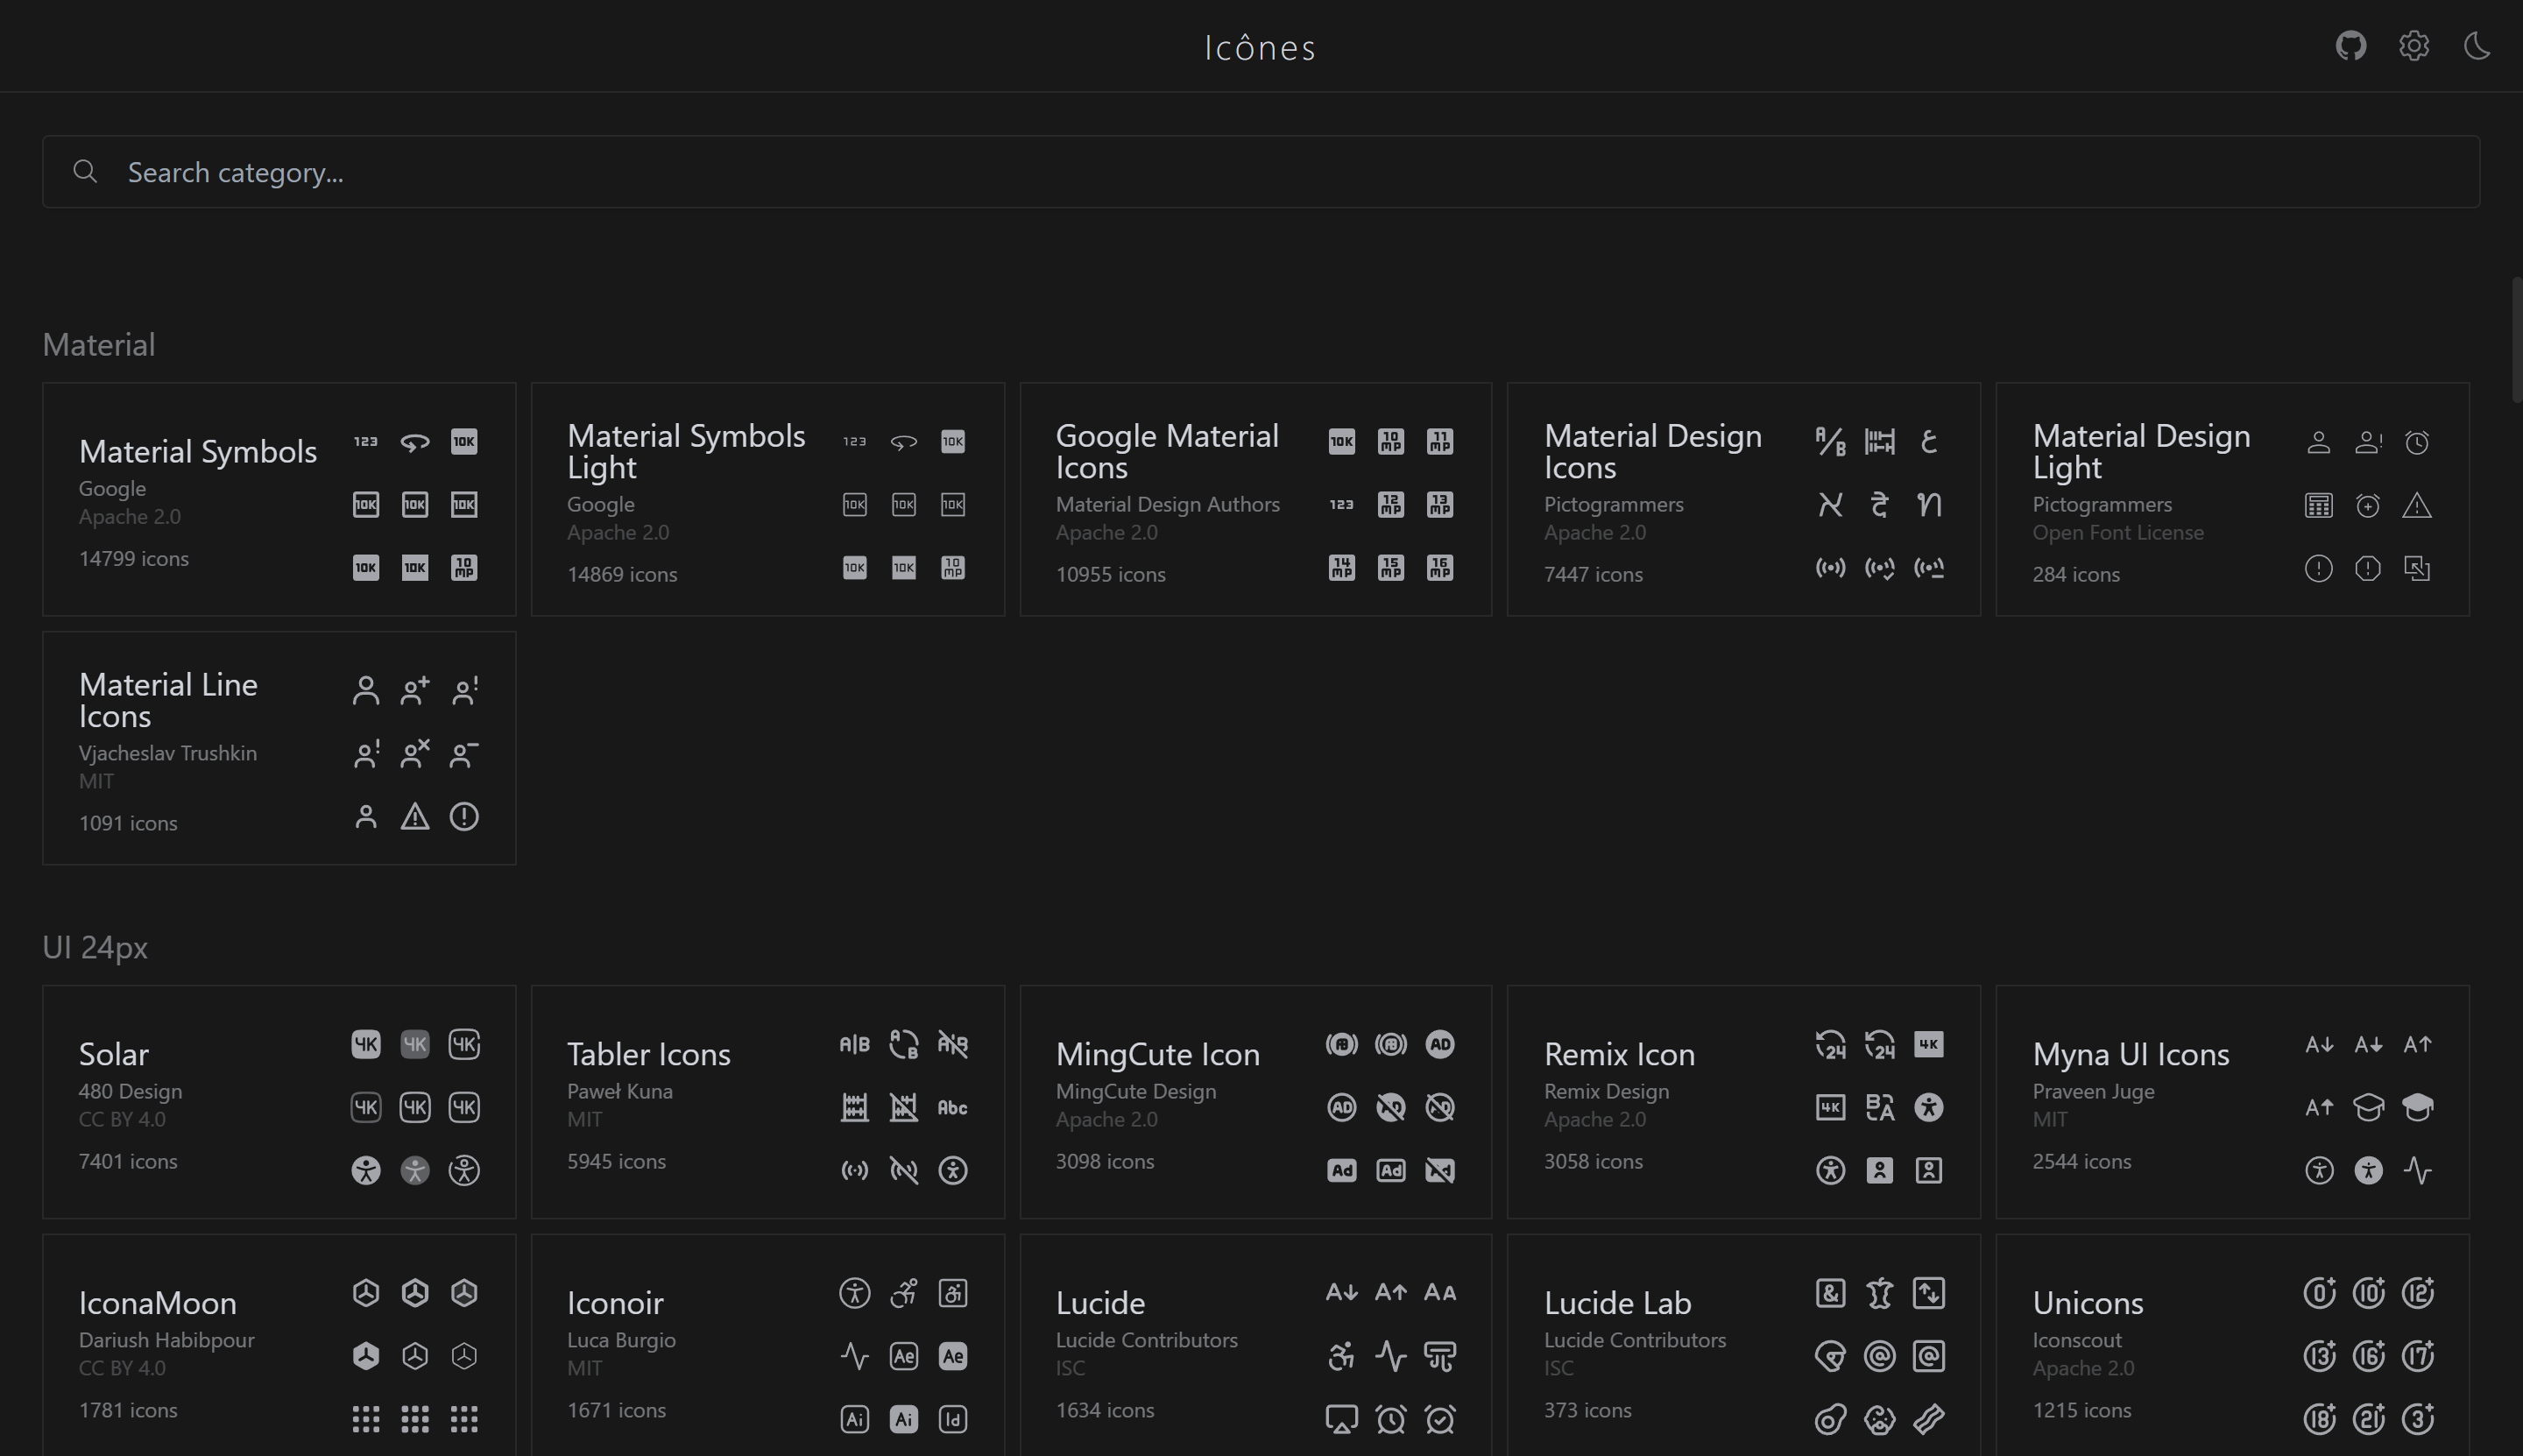Open the settings gear icon
This screenshot has width=2523, height=1456.
(2414, 45)
